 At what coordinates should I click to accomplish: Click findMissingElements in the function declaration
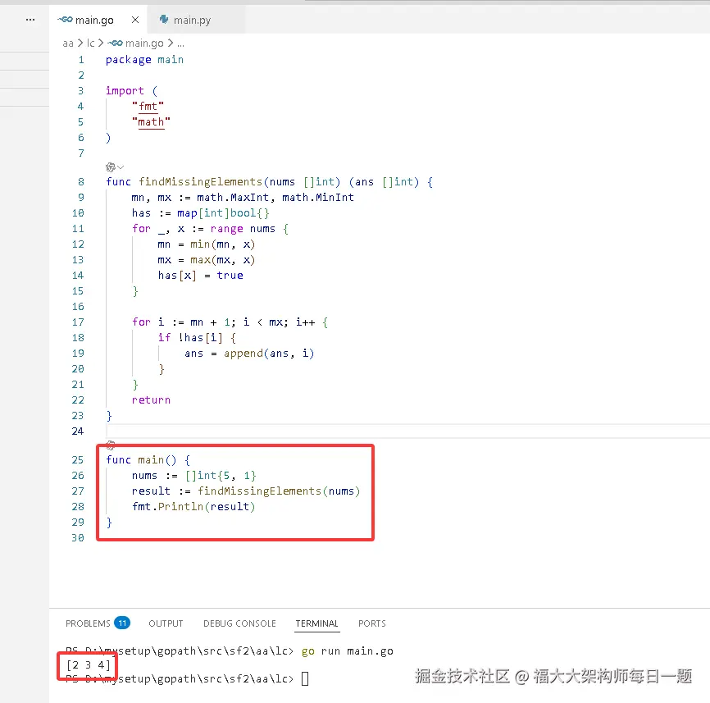coord(200,182)
